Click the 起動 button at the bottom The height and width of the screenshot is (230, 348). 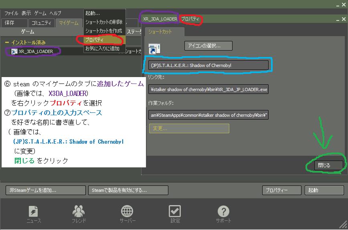tap(324, 190)
